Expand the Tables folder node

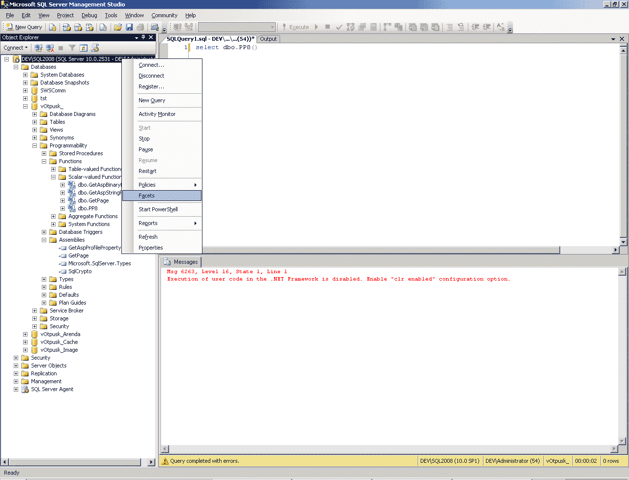tap(34, 122)
